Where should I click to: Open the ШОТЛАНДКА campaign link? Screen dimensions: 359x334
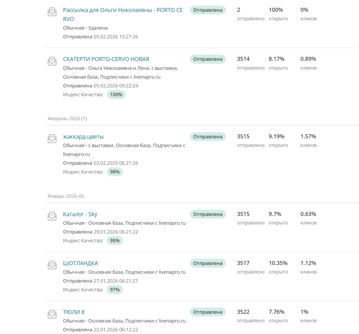pos(80,263)
